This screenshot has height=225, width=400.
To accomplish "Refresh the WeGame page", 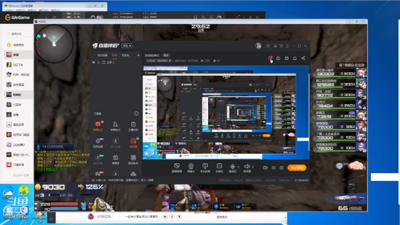I will pyautogui.click(x=54, y=17).
